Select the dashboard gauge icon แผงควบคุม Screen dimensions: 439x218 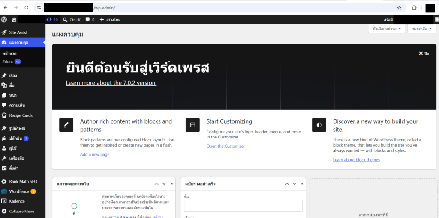[x=4, y=42]
